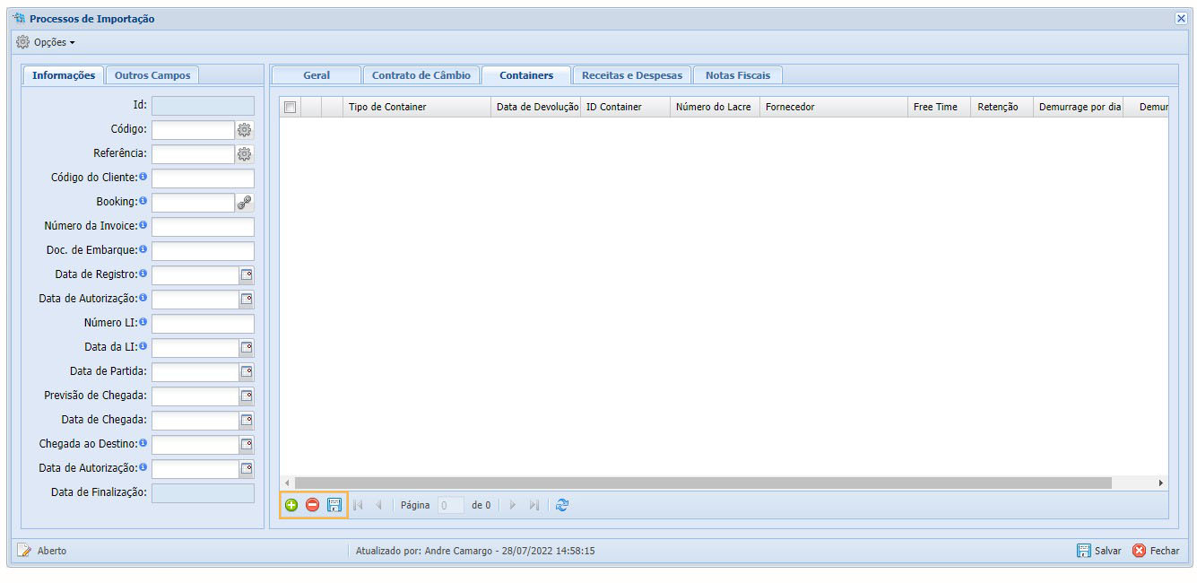Click the Número da Invoice field
1197x583 pixels.
203,227
